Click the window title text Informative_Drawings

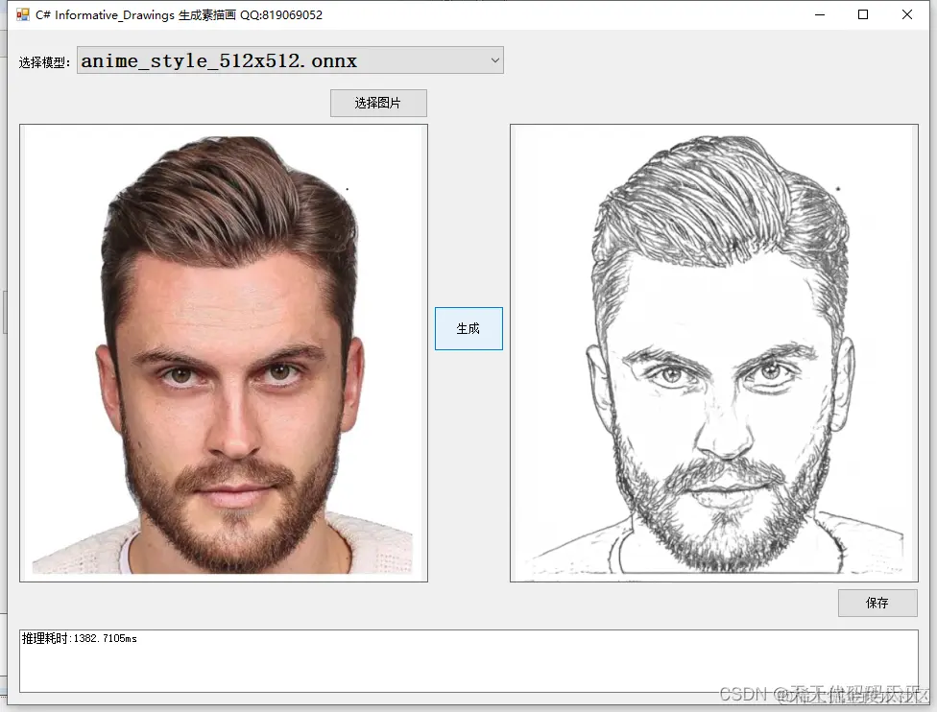point(115,15)
